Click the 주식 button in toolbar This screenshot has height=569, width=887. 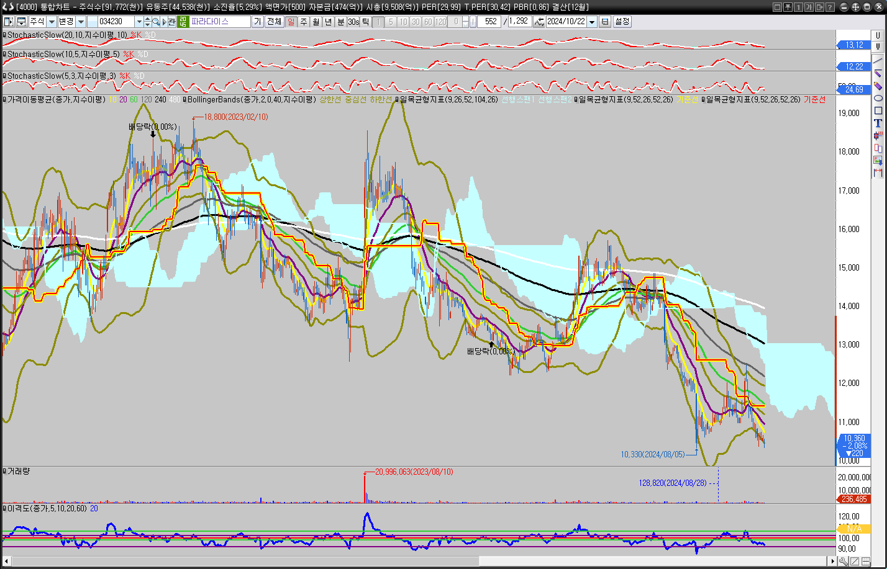37,21
